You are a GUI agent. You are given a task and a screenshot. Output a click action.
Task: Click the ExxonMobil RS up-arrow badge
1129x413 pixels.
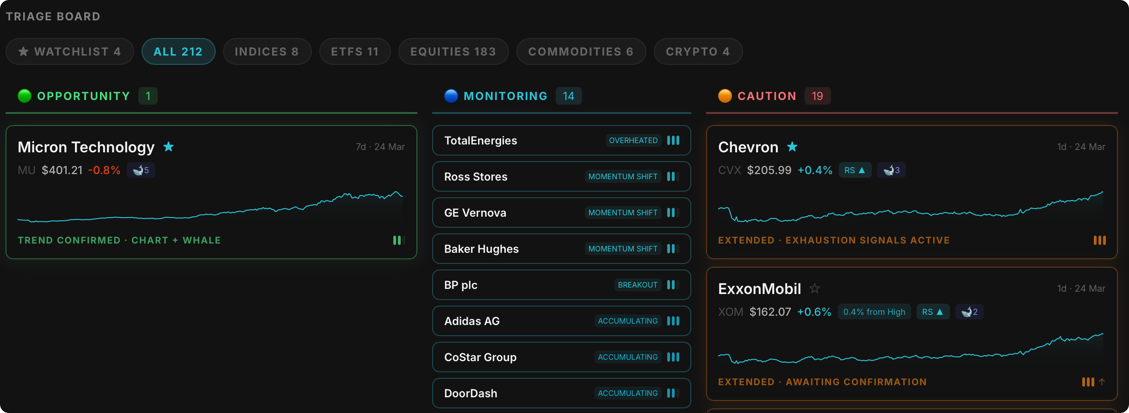click(933, 312)
